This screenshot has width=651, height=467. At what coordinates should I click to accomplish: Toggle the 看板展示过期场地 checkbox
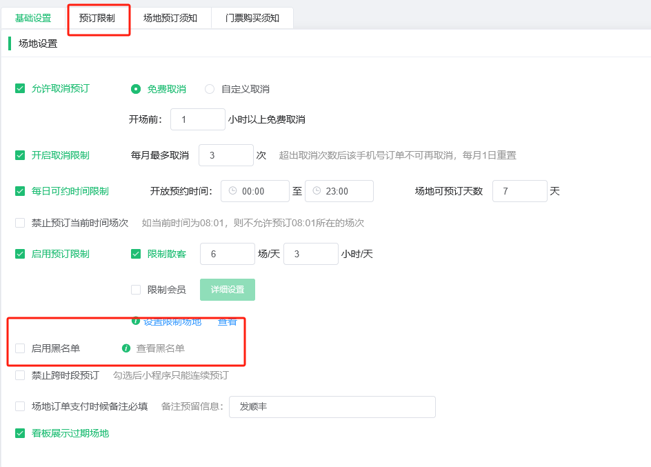click(x=20, y=433)
